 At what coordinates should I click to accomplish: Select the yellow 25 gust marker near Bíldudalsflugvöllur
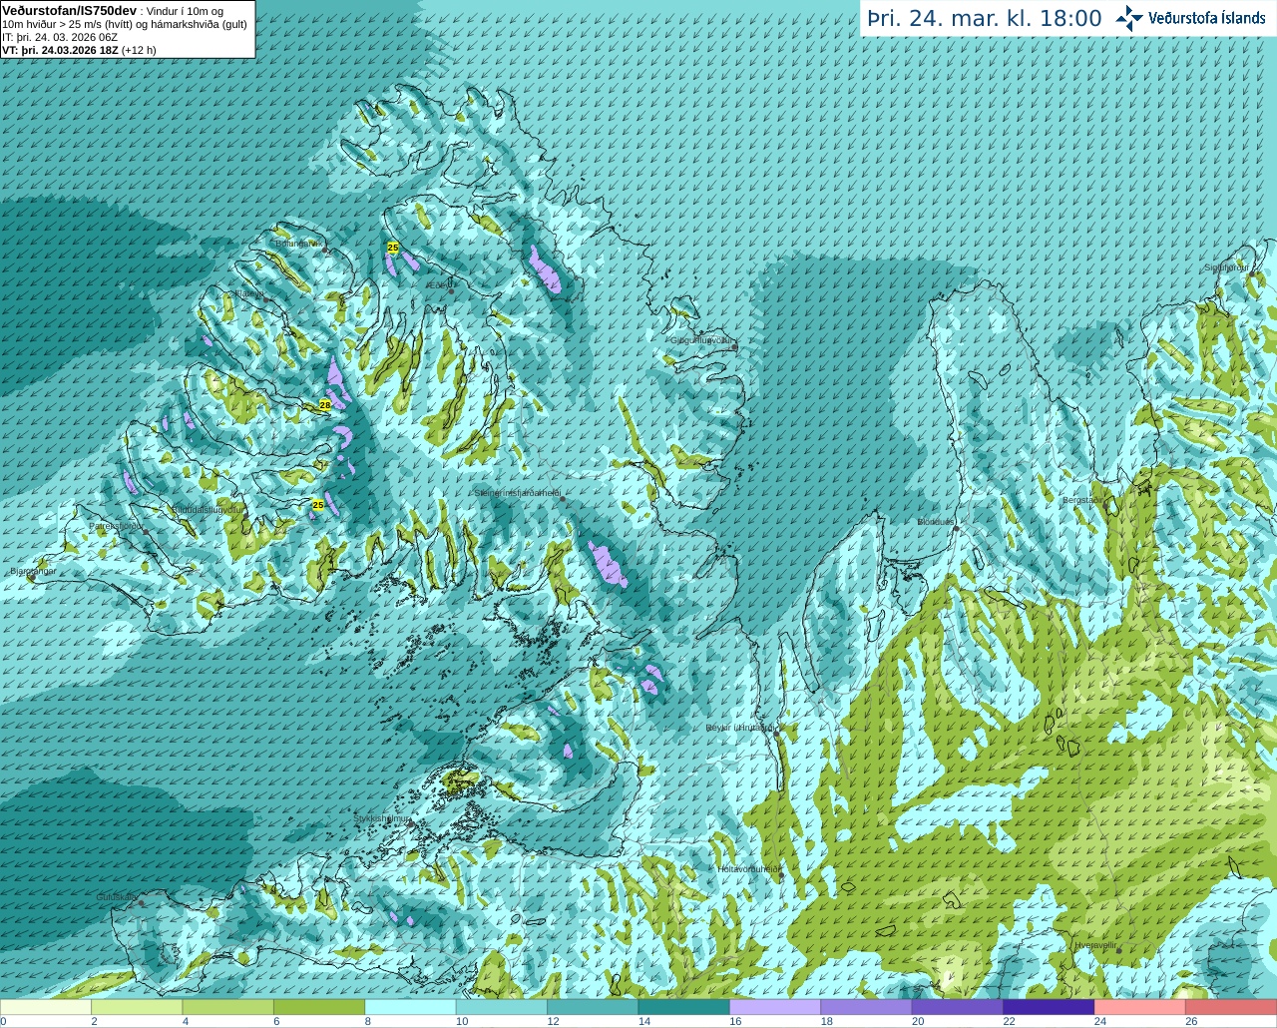(x=318, y=505)
